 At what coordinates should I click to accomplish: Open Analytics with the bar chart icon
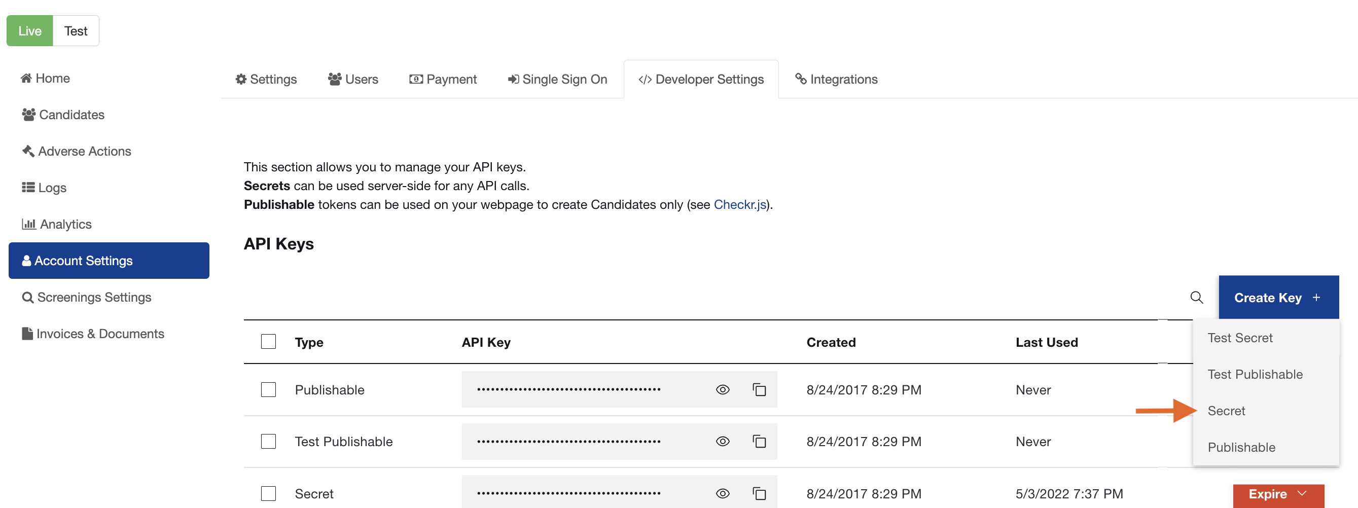(x=28, y=224)
